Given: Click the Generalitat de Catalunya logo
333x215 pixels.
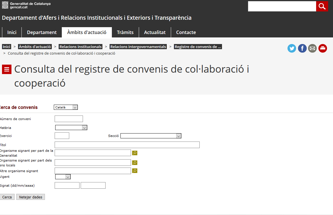Looking at the screenshot, I should pyautogui.click(x=26, y=5).
